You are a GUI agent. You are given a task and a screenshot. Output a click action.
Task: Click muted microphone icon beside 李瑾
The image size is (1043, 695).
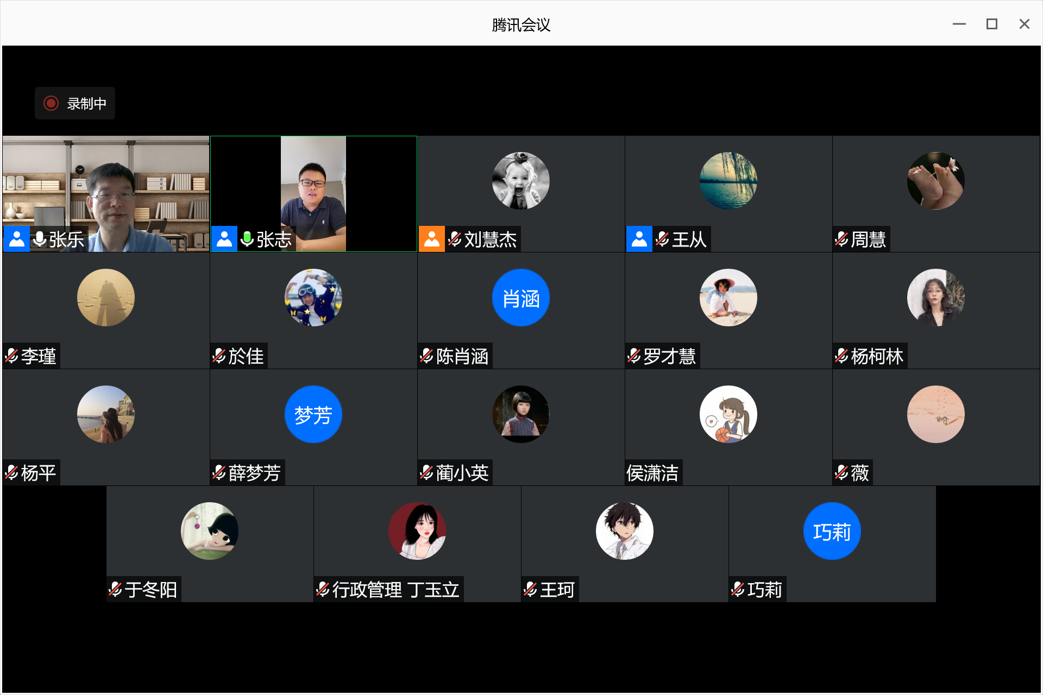click(11, 356)
